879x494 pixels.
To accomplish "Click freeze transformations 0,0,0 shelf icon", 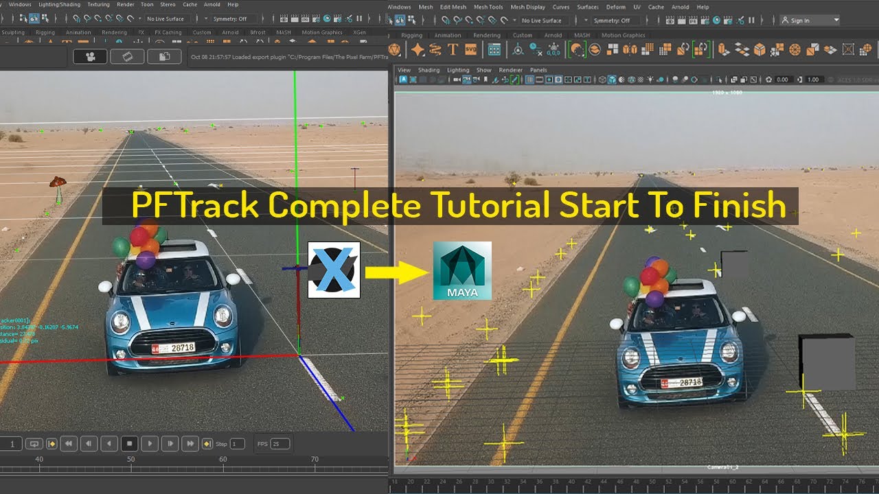I will tap(553, 49).
